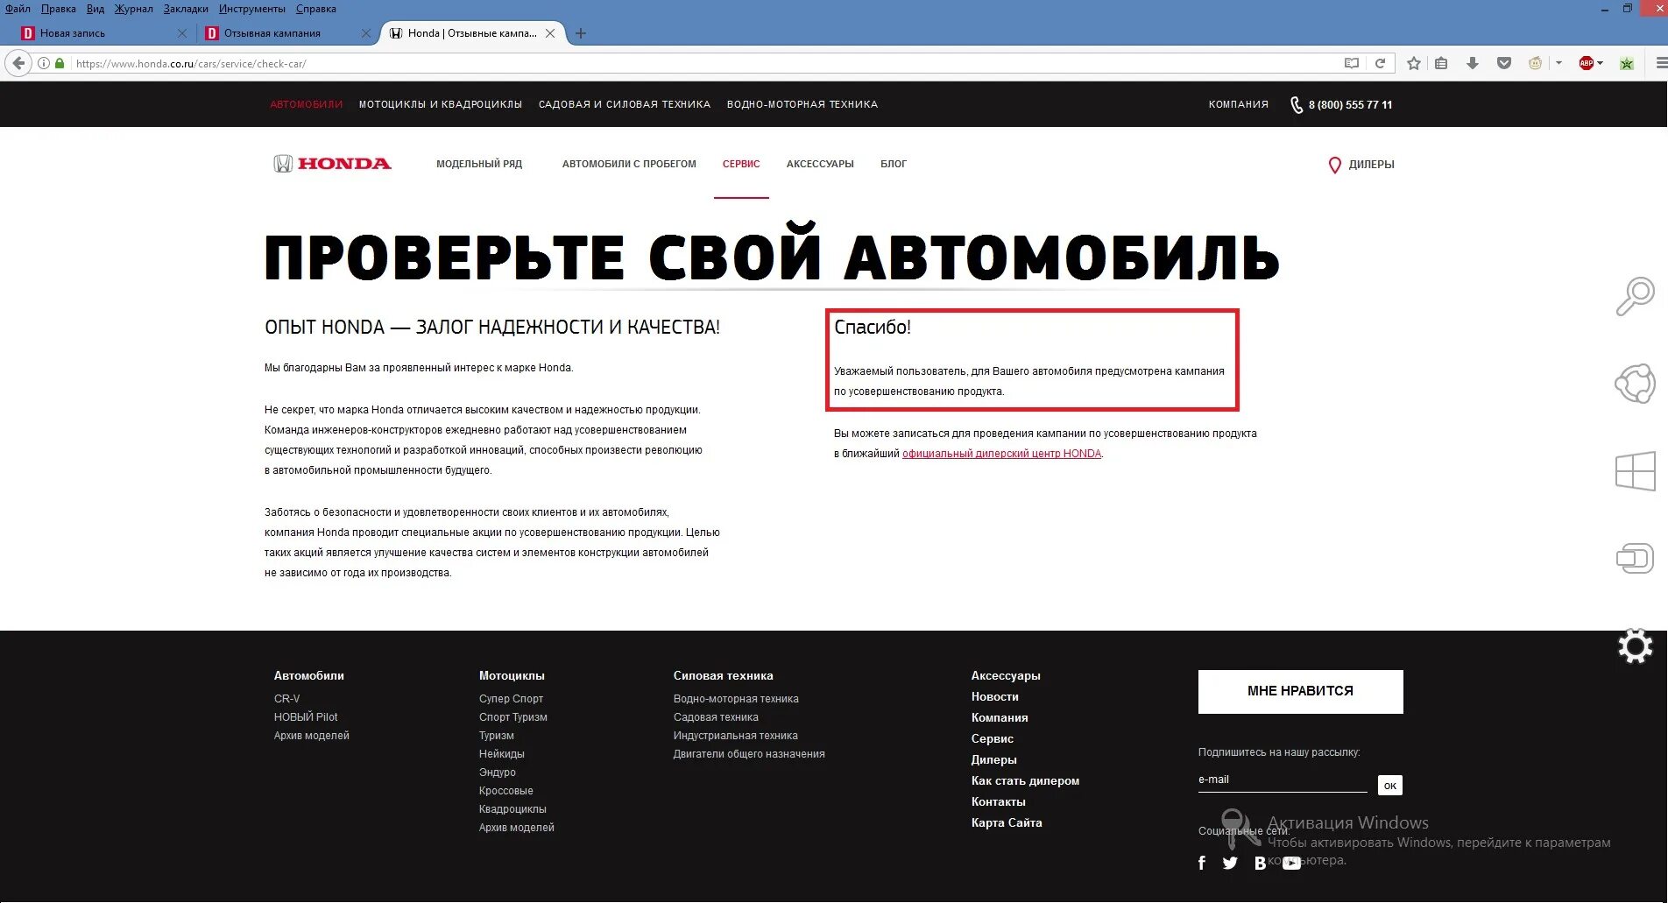This screenshot has height=903, width=1668.
Task: Click the browser URL address field
Action: coord(701,63)
